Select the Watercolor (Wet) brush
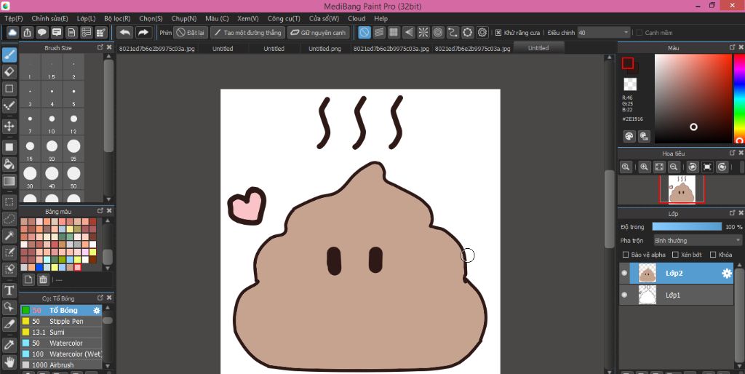 click(x=61, y=354)
